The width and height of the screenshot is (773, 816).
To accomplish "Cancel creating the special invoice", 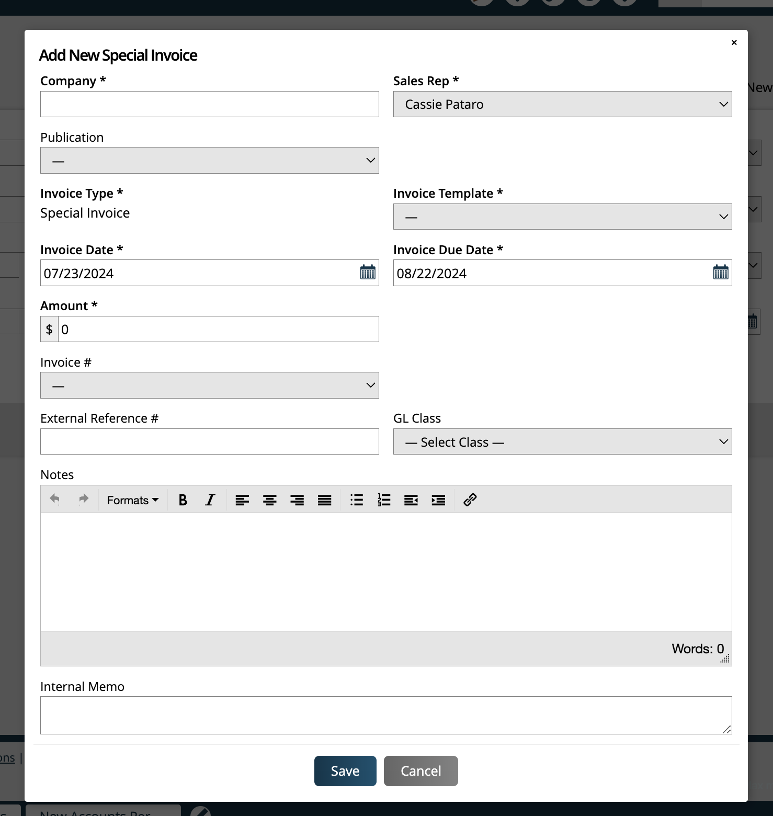I will point(420,770).
